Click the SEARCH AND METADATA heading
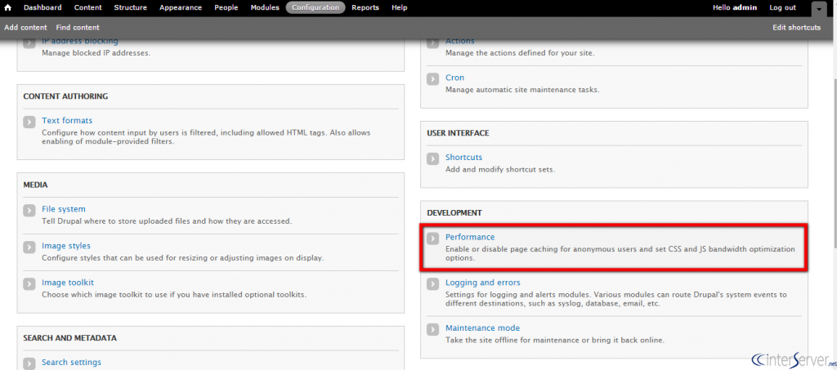 point(70,338)
